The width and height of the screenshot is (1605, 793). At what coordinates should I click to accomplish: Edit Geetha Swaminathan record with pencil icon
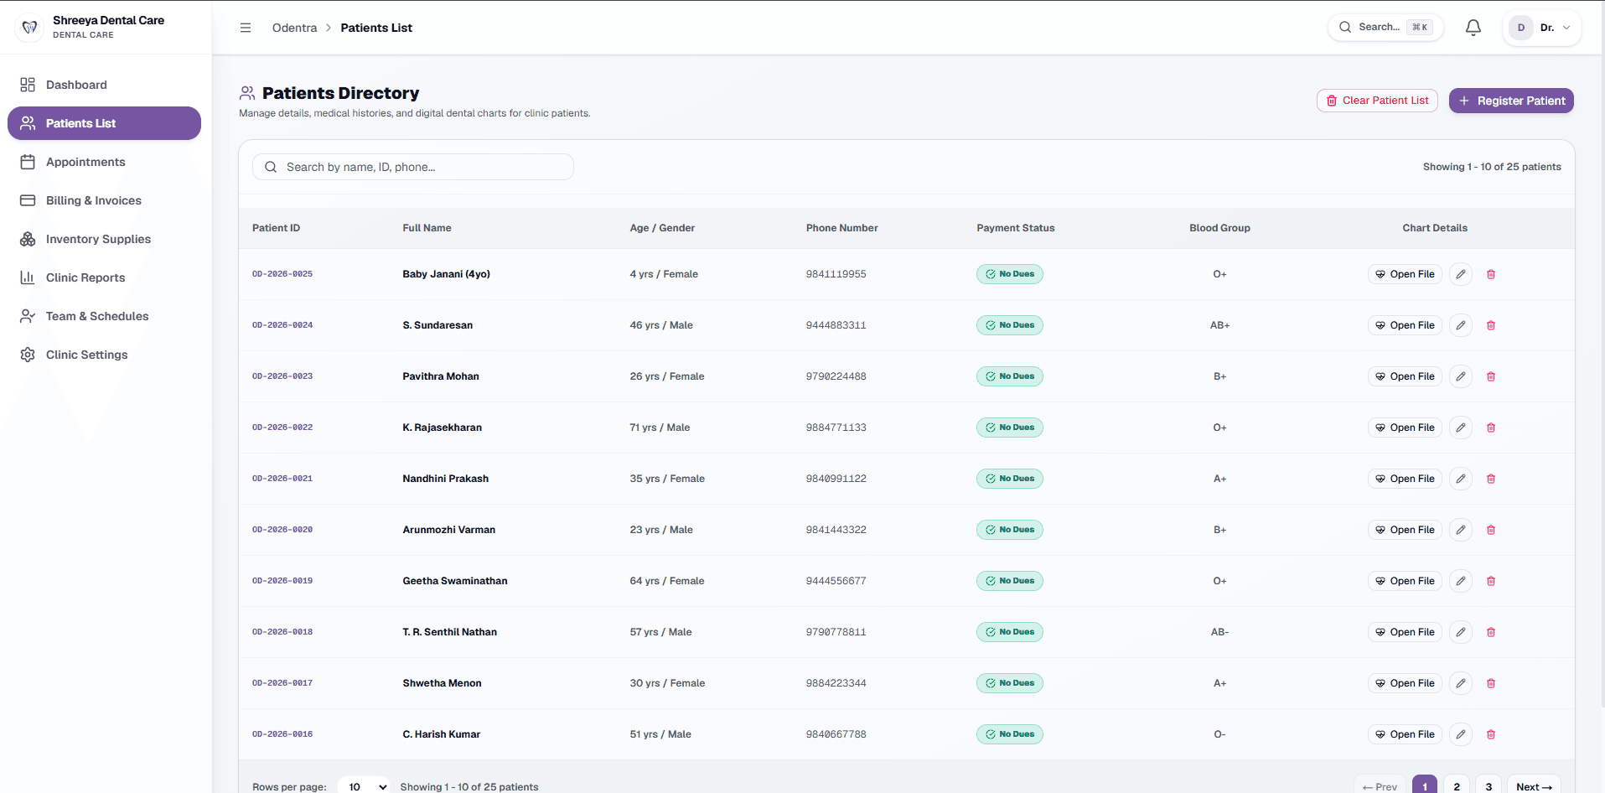click(1461, 581)
